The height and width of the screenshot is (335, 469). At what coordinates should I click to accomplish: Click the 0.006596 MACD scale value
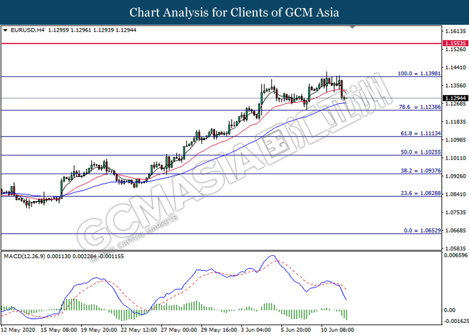456,255
